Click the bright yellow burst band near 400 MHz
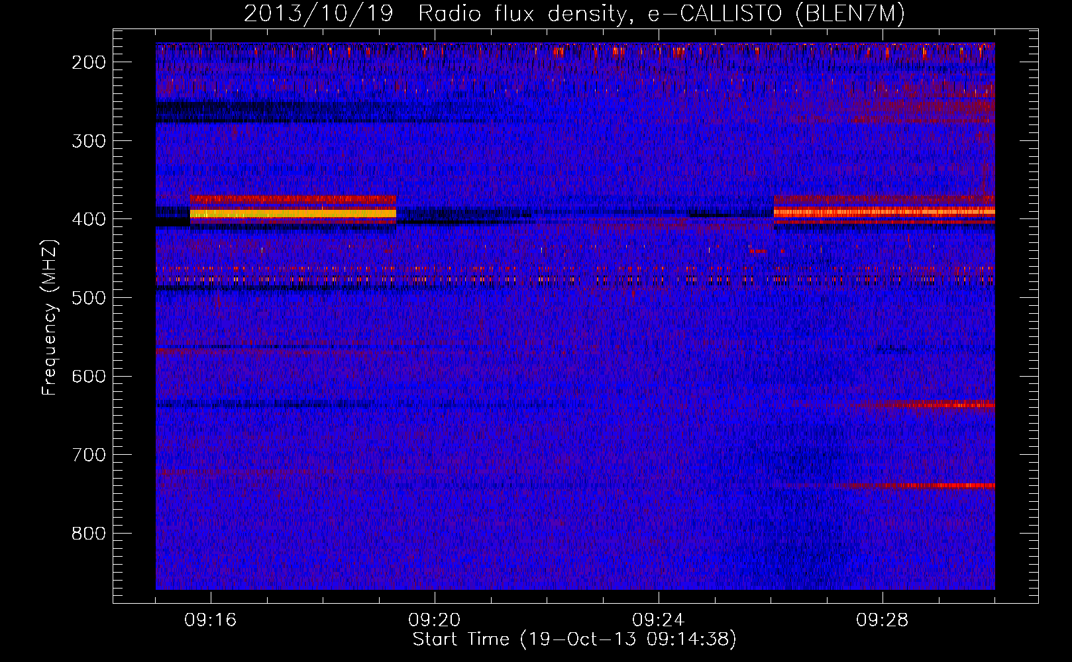Screen dimensions: 1072x662 coord(293,214)
